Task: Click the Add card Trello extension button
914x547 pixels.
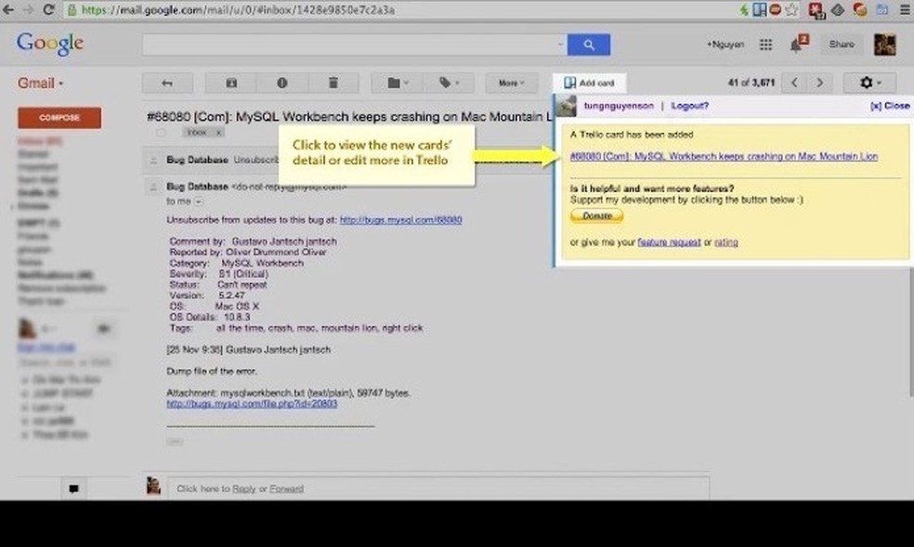Action: click(x=589, y=83)
